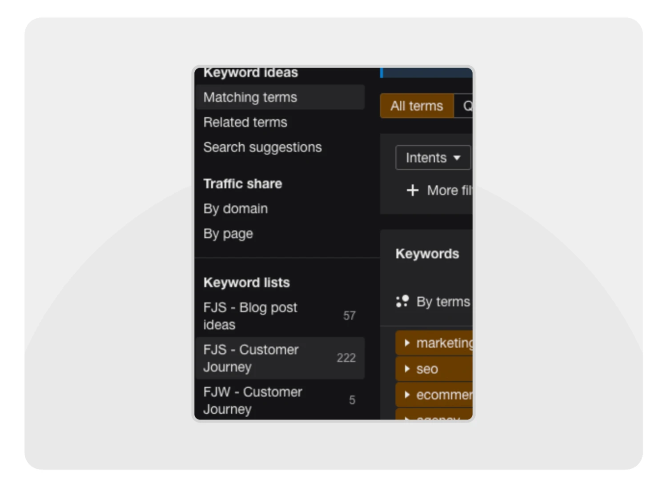Open Matching terms in sidebar
The image size is (667, 487).
pyautogui.click(x=250, y=97)
